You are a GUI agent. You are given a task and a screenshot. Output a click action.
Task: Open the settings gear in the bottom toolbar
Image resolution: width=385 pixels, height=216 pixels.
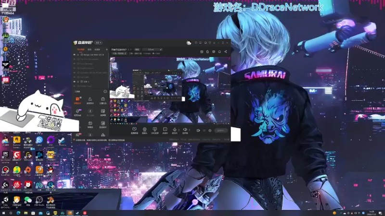click(x=210, y=131)
